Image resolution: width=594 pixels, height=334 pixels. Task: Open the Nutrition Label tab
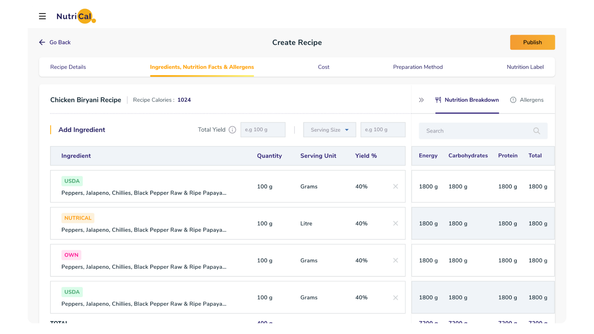click(525, 67)
